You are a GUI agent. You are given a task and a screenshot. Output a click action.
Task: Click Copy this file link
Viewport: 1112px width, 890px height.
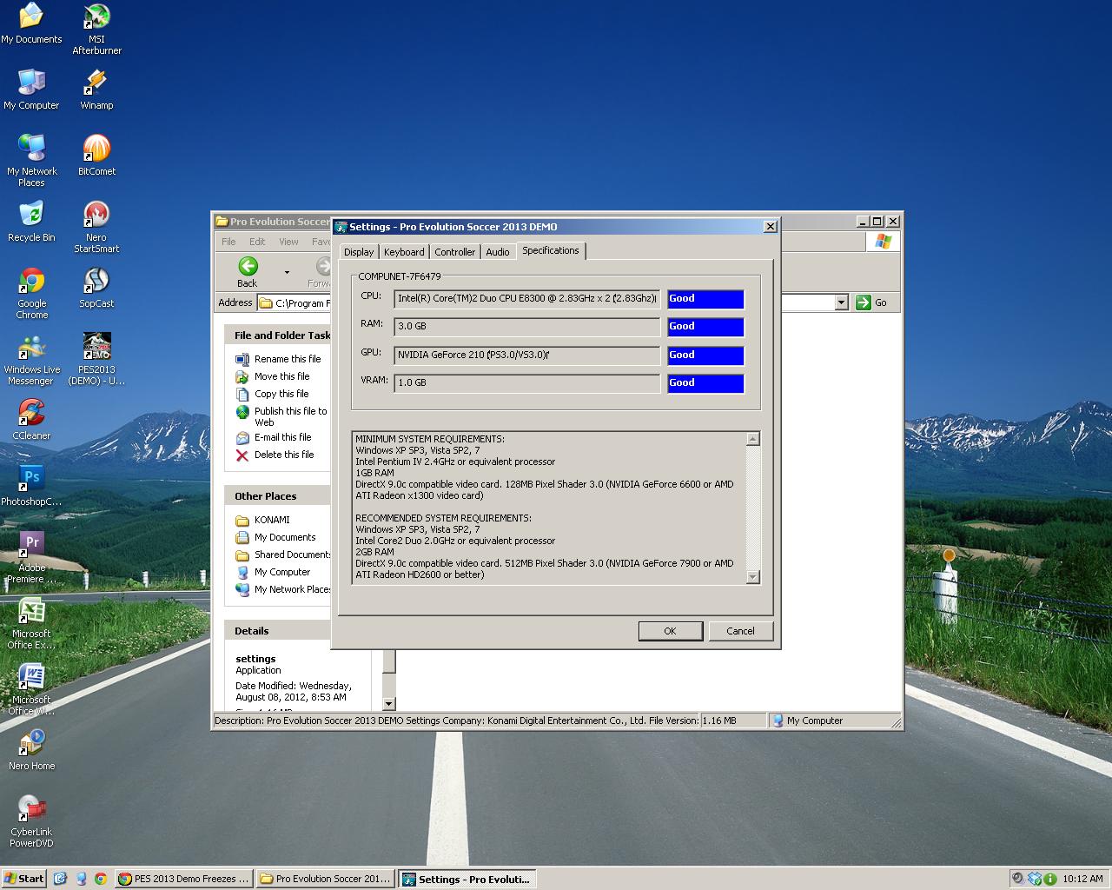pos(281,394)
